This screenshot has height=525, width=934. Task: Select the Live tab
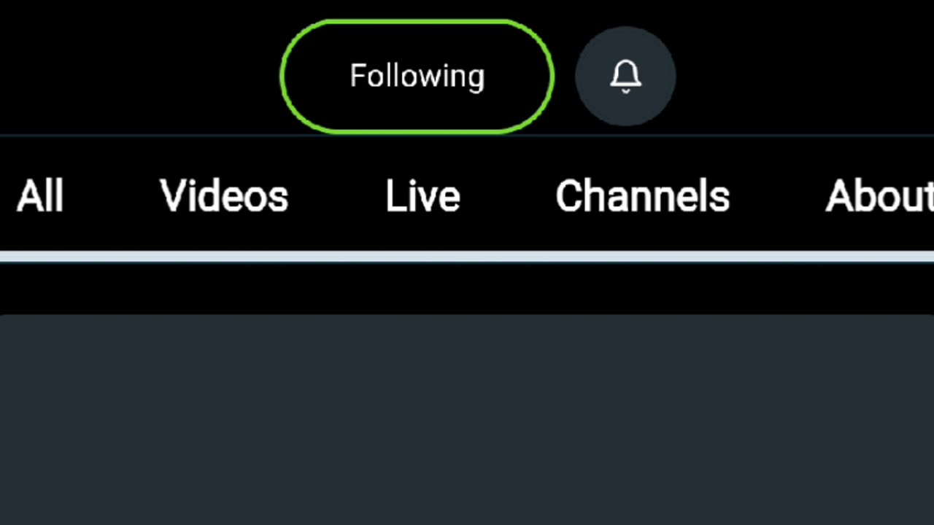tap(422, 196)
